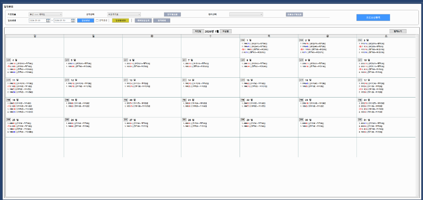This screenshot has height=200, width=423.
Task: Click the large blue 프로모션등록 button
Action: (x=373, y=17)
